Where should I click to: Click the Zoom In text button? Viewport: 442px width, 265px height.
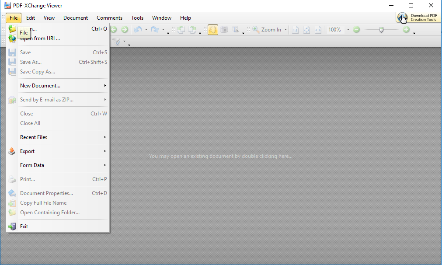[271, 30]
